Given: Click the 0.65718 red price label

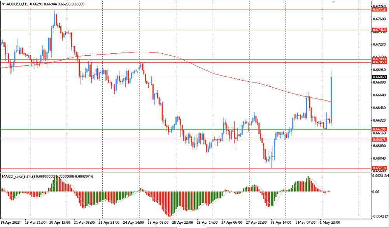Looking at the screenshot, I should click(x=379, y=168).
